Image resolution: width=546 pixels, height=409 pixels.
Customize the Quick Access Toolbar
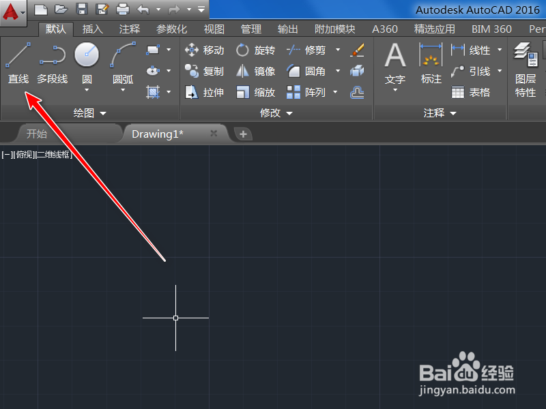(201, 10)
